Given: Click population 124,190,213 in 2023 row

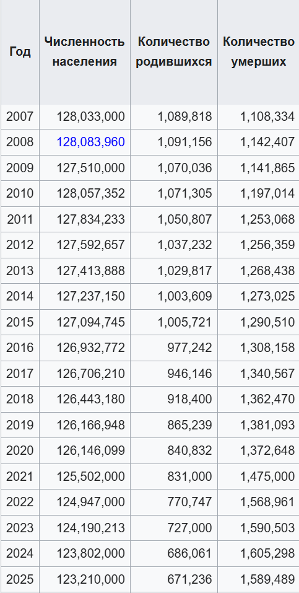Looking at the screenshot, I should coord(91,528).
